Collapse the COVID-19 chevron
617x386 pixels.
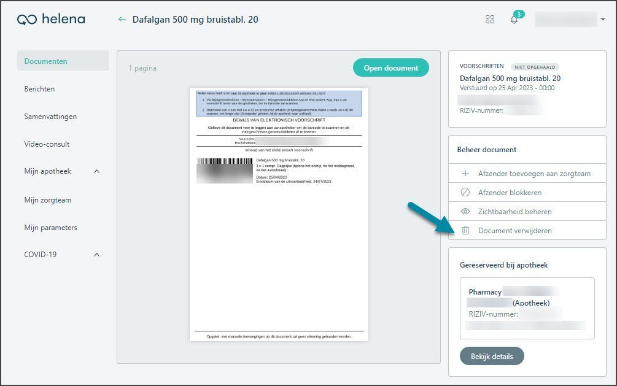(97, 255)
